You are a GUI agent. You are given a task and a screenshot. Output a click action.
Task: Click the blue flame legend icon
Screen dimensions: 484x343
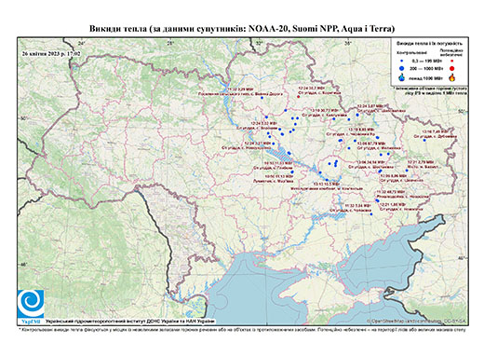[402, 77]
